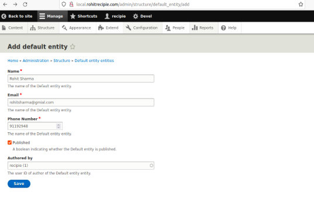This screenshot has height=216, width=314.
Task: Open the Devel gear menu
Action: (142, 16)
